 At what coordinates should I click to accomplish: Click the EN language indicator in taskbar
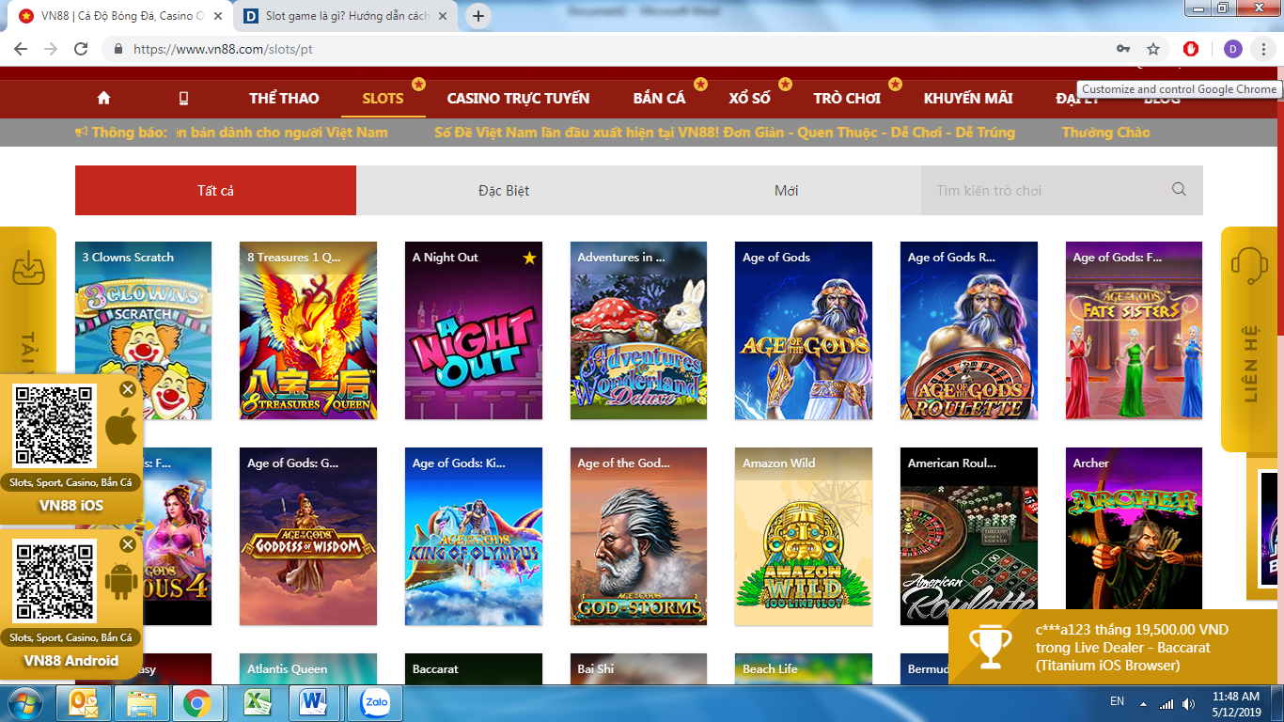[x=1117, y=701]
